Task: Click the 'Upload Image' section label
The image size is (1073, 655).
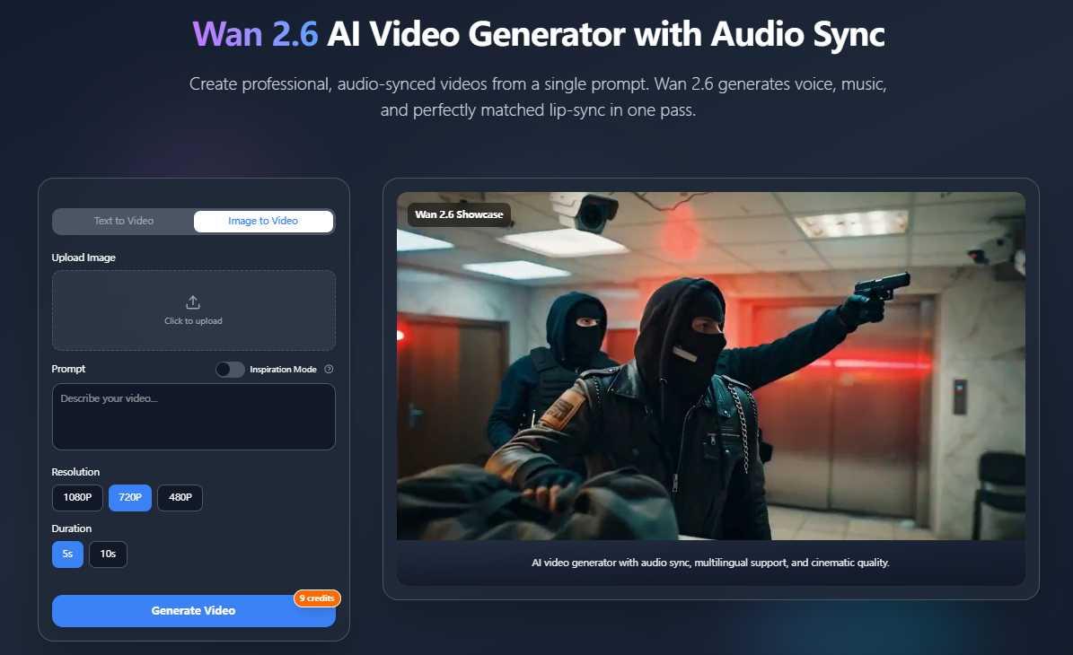Action: [84, 258]
